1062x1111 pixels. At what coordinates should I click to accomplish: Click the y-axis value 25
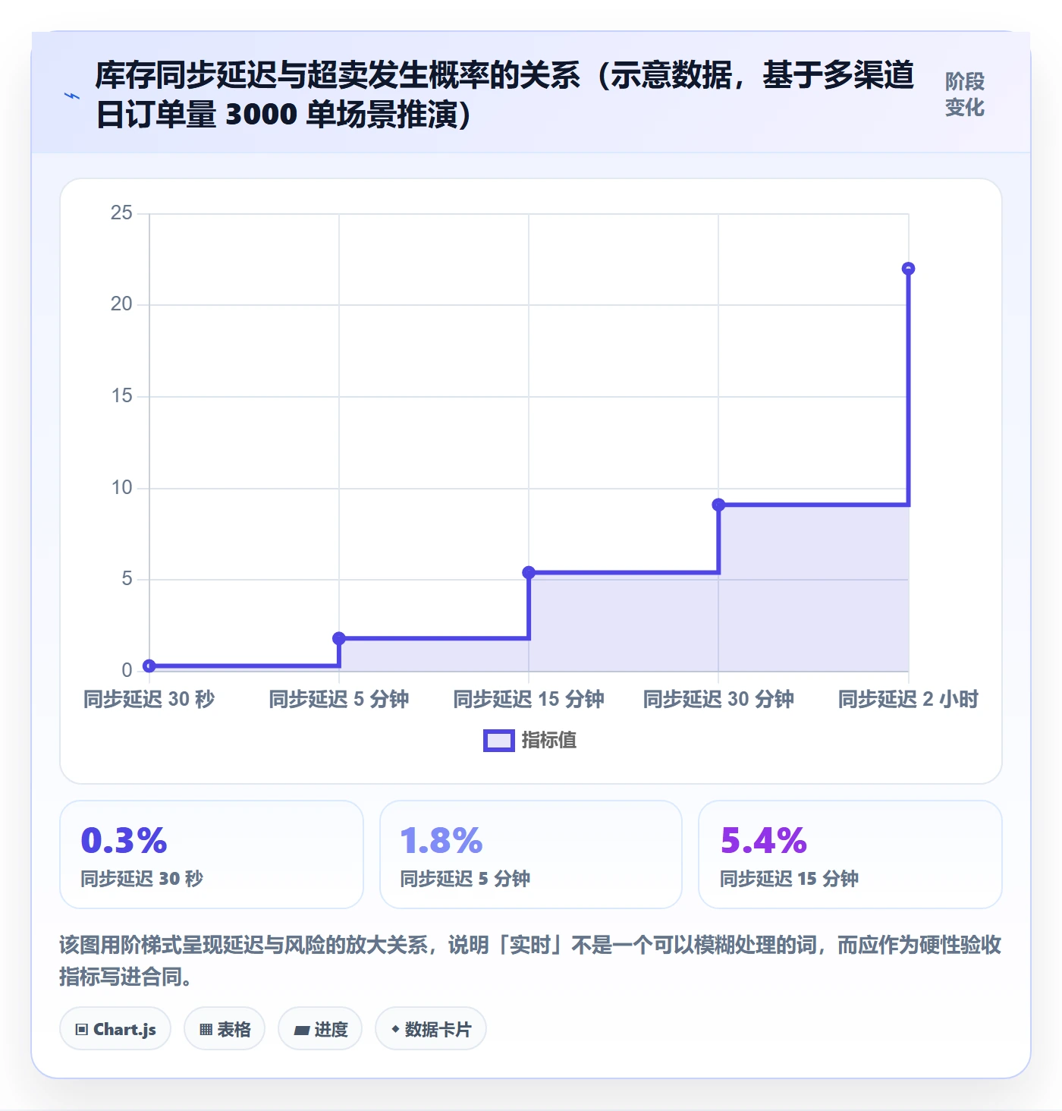[x=121, y=213]
